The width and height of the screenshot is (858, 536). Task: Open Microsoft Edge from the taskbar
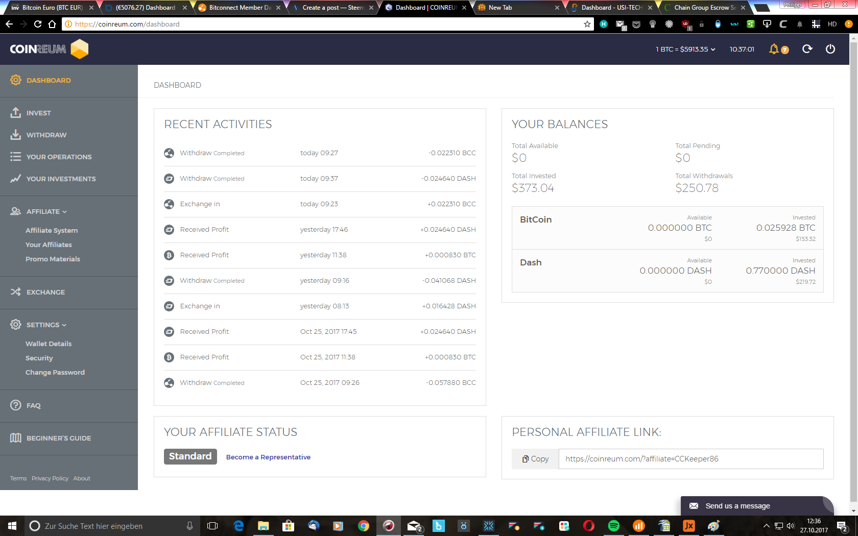coord(239,526)
